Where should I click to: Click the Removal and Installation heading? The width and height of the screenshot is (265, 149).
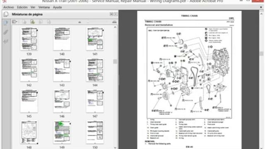pos(159,25)
